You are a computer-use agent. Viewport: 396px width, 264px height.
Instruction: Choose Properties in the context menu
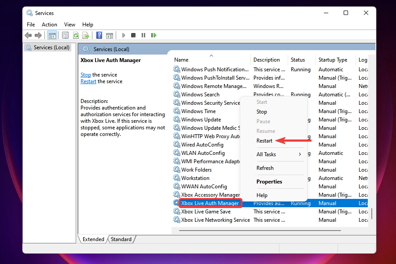(269, 182)
